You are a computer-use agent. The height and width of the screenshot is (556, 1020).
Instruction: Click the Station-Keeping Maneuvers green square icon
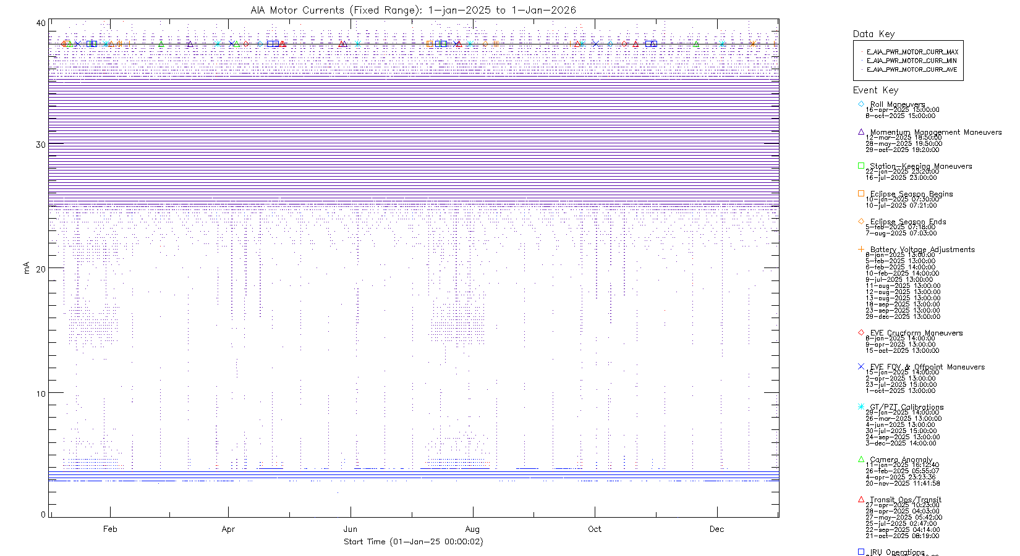[x=861, y=166]
